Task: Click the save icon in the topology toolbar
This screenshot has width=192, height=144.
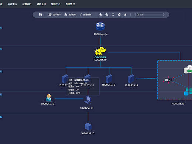Action: point(40,14)
